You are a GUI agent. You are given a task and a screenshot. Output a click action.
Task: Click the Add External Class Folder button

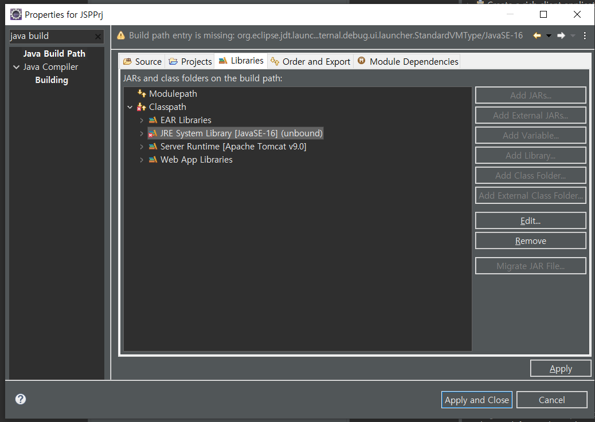(x=530, y=196)
